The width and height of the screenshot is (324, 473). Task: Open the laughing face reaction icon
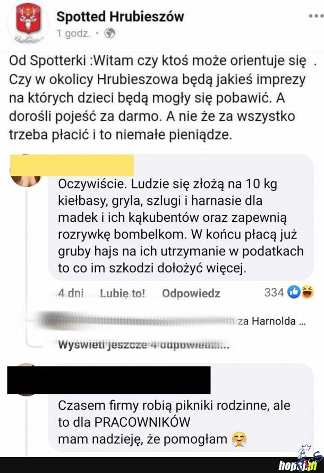point(307,292)
